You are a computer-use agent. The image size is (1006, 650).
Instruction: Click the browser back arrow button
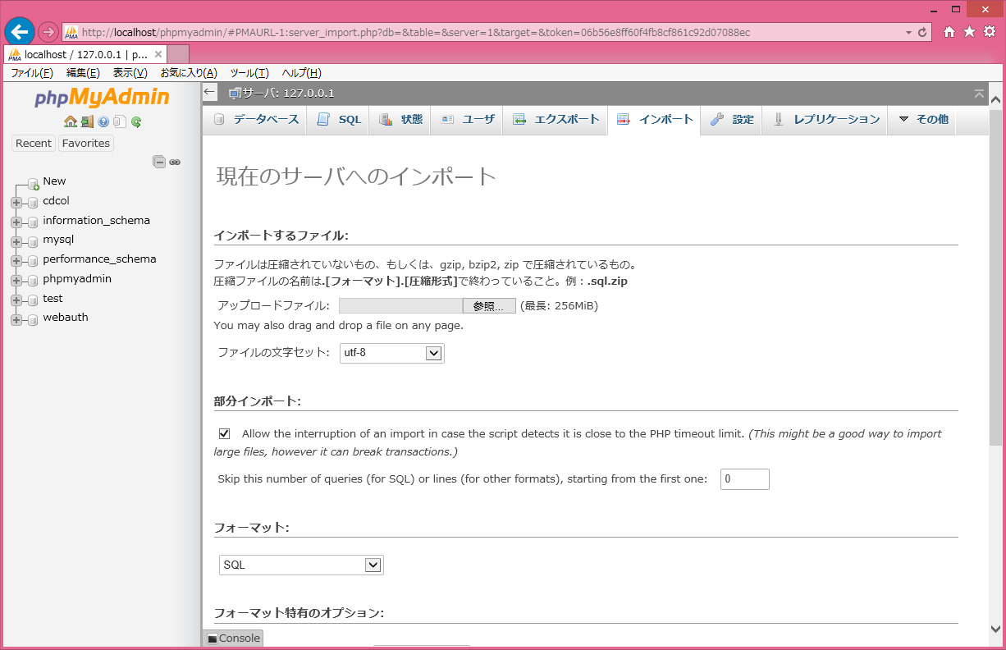click(20, 32)
